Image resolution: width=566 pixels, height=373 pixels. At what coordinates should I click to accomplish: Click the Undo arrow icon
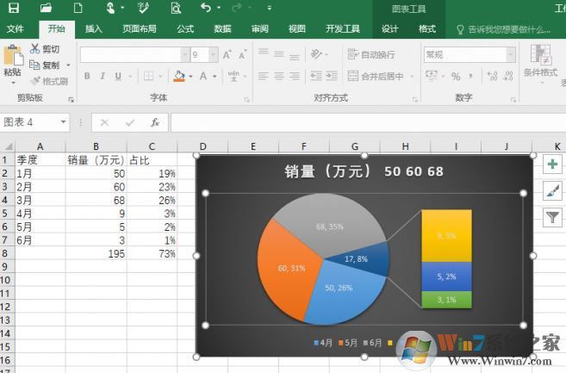click(x=206, y=7)
